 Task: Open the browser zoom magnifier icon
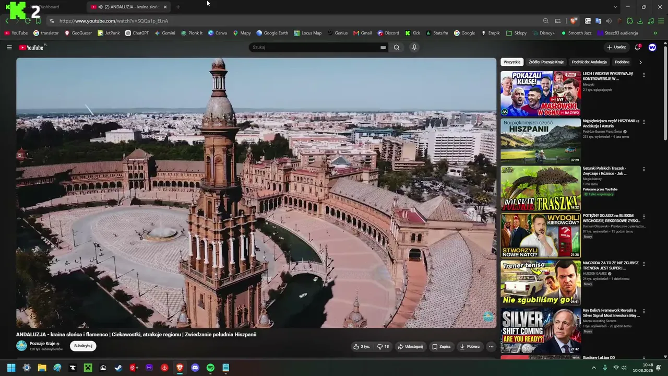click(546, 21)
